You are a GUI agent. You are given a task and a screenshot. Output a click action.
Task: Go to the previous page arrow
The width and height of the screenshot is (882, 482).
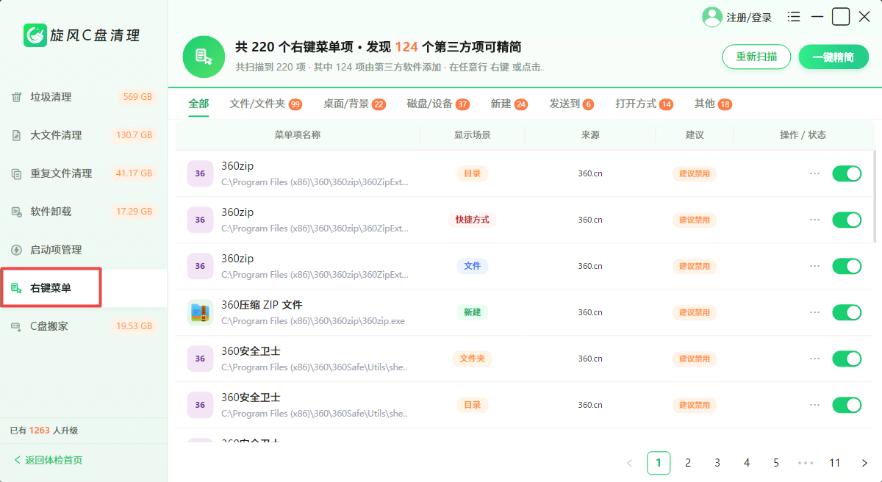[x=629, y=463]
